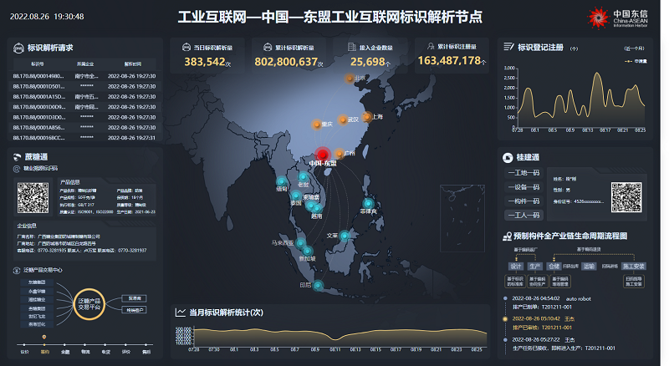Click the 泛糖产品交易中心 section icon
The width and height of the screenshot is (669, 366).
(x=17, y=270)
